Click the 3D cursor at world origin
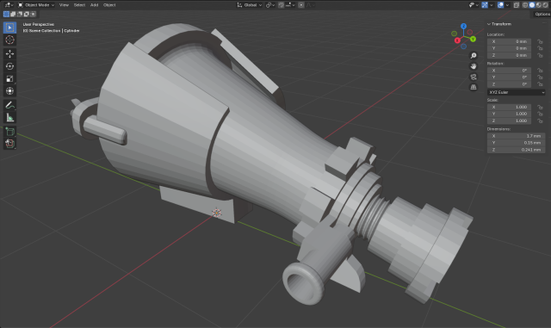The height and width of the screenshot is (328, 551). pyautogui.click(x=217, y=213)
